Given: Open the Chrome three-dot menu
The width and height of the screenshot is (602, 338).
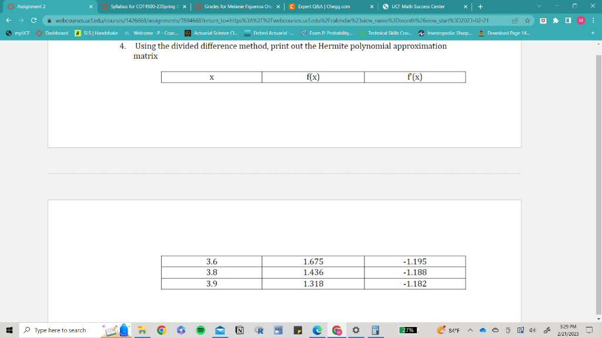Looking at the screenshot, I should (x=593, y=21).
